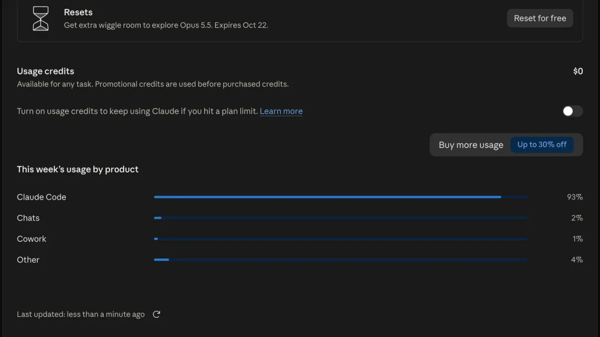Viewport: 600px width, 337px height.
Task: Click the Other usage bar
Action: 341,260
